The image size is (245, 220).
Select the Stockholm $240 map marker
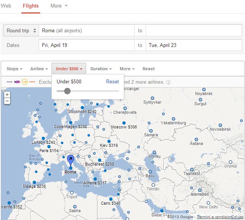coord(82,108)
